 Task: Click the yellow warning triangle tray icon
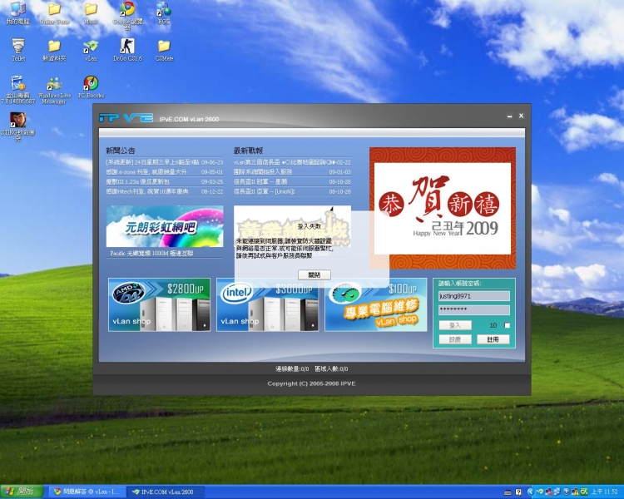575,492
